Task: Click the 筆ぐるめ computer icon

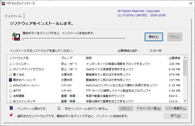Action: (x=10, y=75)
